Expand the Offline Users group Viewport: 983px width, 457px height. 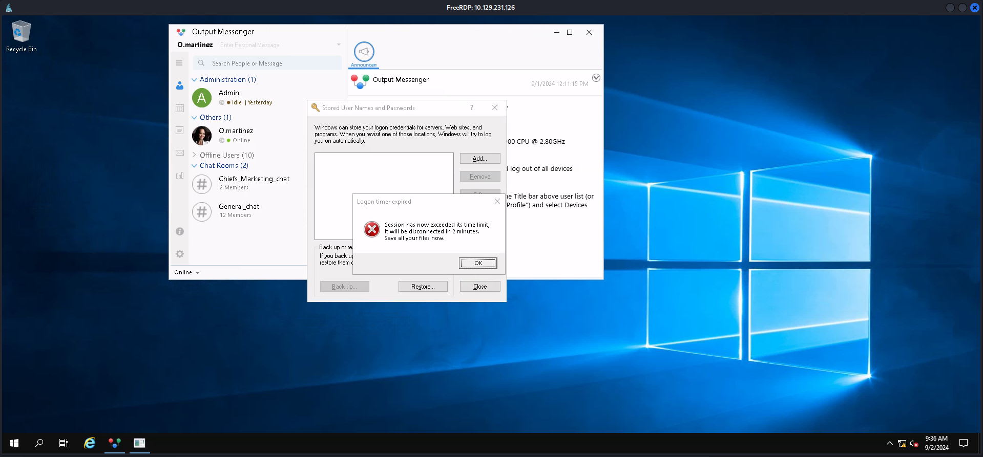tap(194, 155)
